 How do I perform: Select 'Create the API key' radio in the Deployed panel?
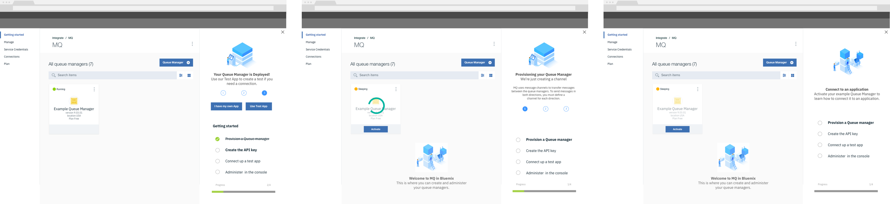(217, 150)
